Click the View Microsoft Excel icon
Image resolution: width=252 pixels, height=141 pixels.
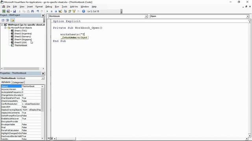tap(4, 11)
